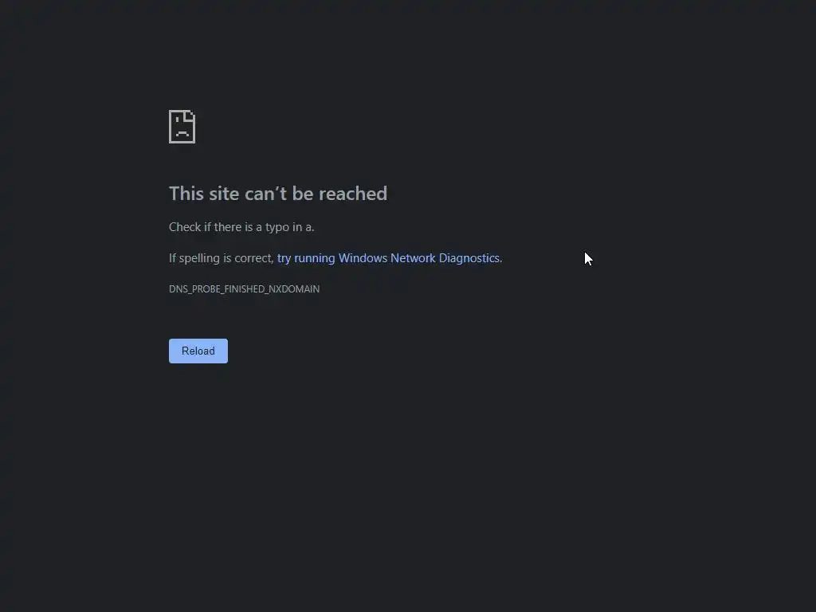Click the sad page error icon
The image size is (816, 612).
[x=182, y=127]
